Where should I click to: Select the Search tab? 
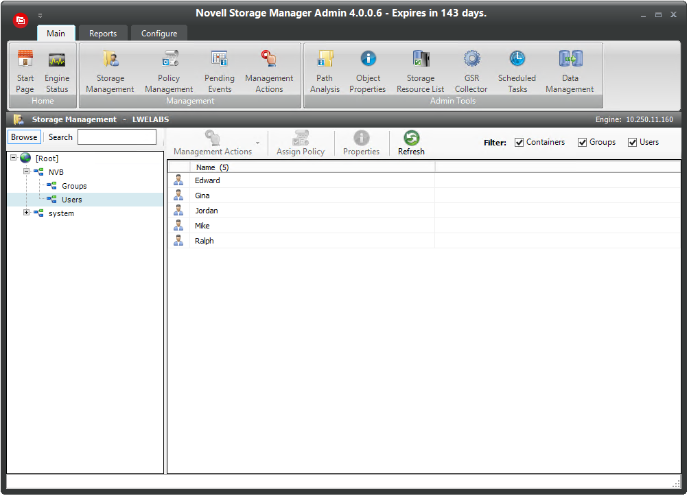(x=60, y=137)
